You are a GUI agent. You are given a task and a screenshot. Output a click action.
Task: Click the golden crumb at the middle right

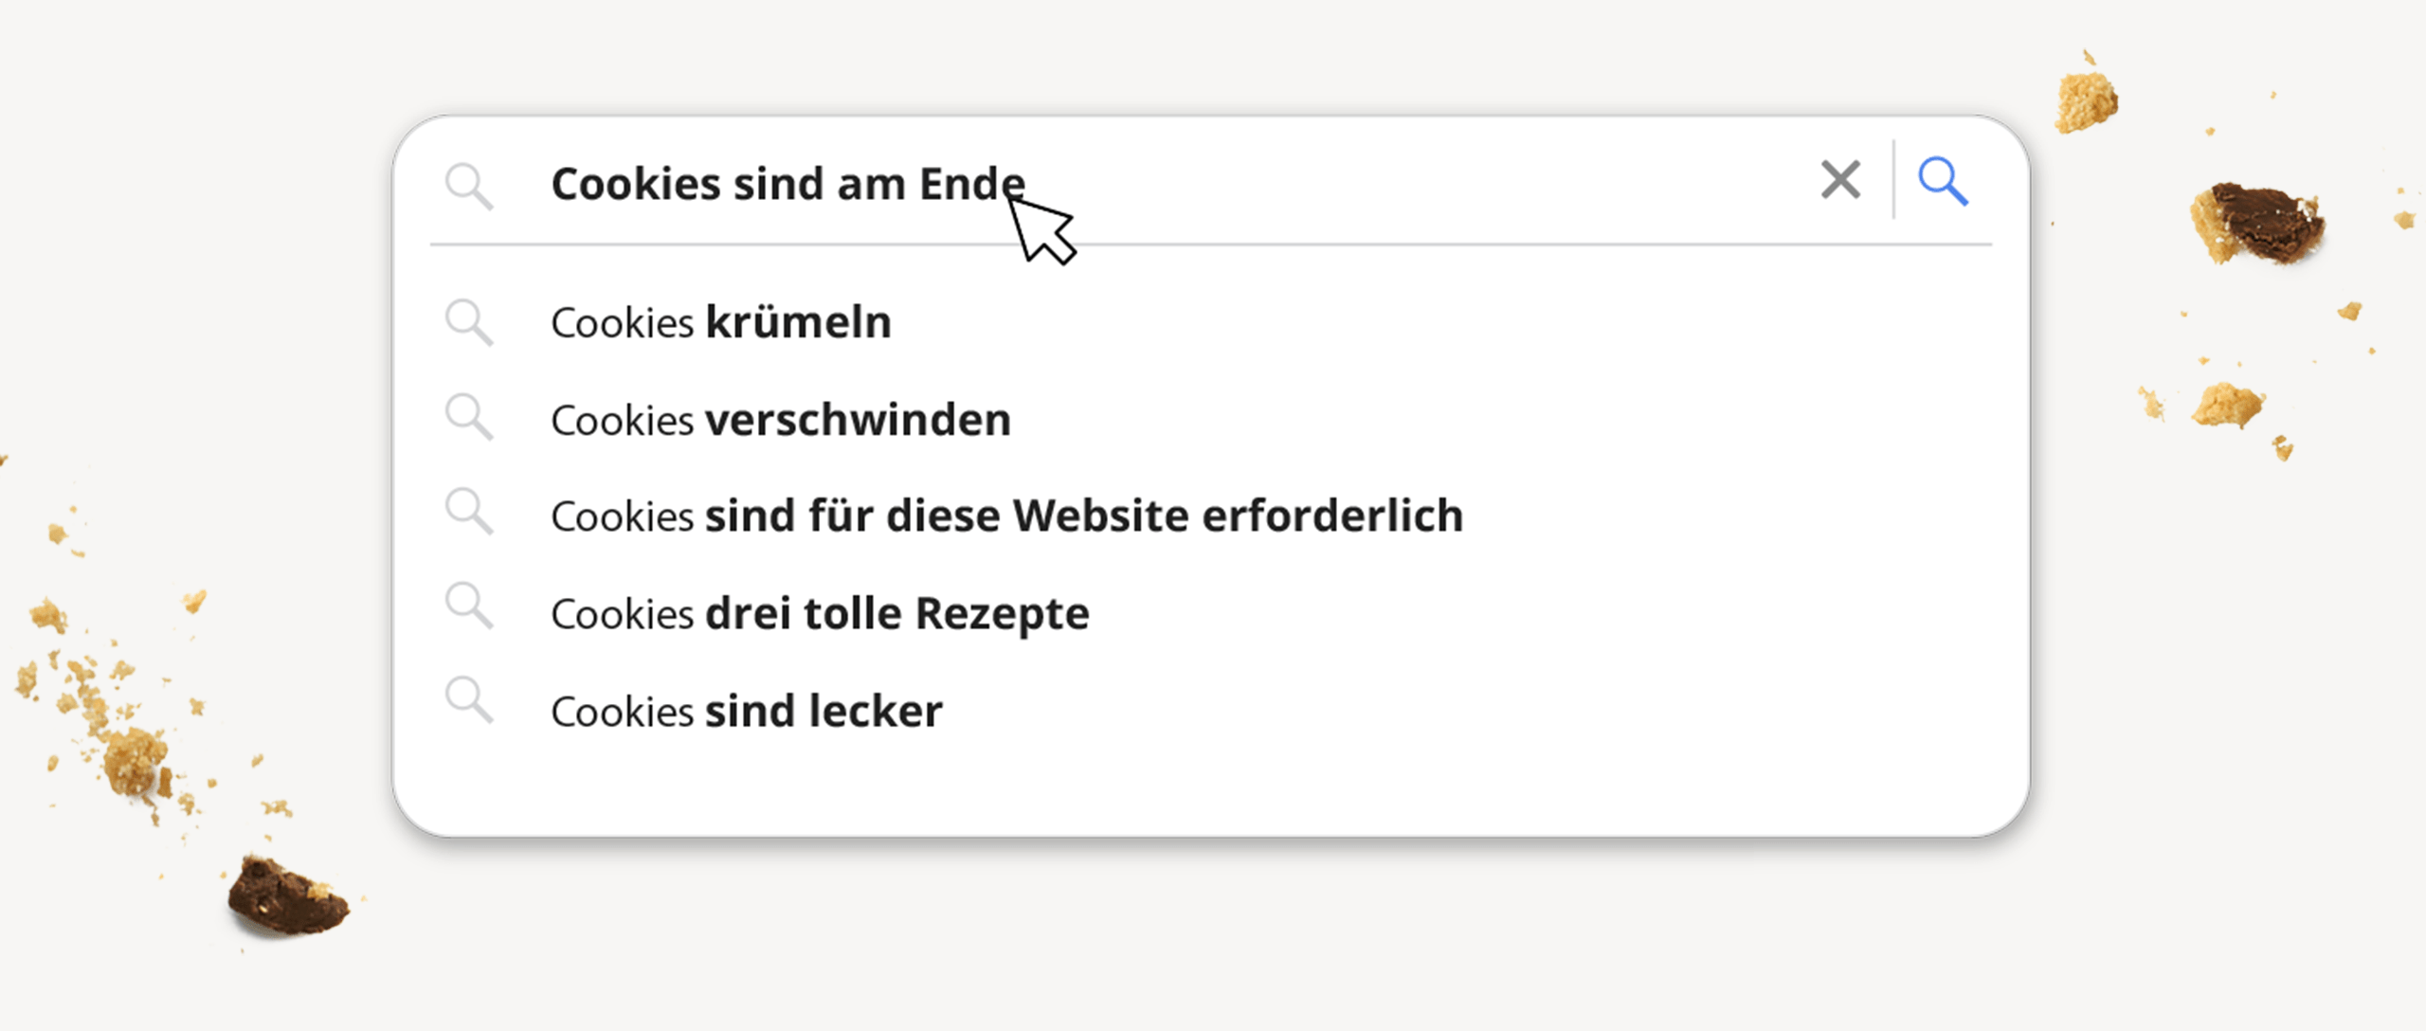tap(2227, 406)
